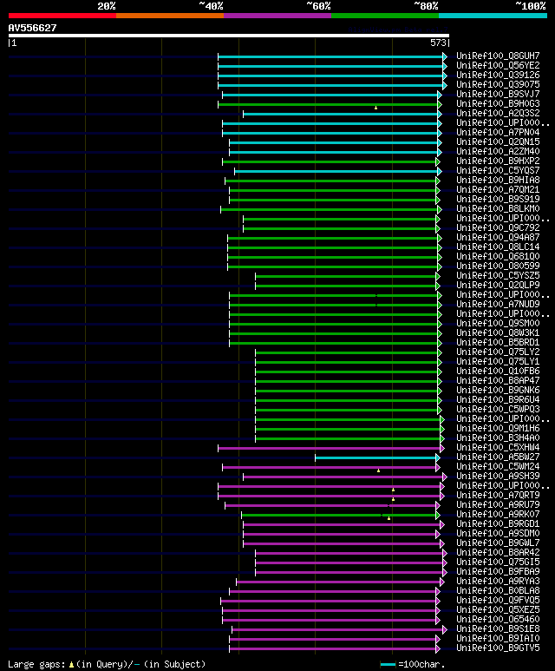
Task: Click the short cyan alignment bar of A5BW27
Action: (x=375, y=457)
